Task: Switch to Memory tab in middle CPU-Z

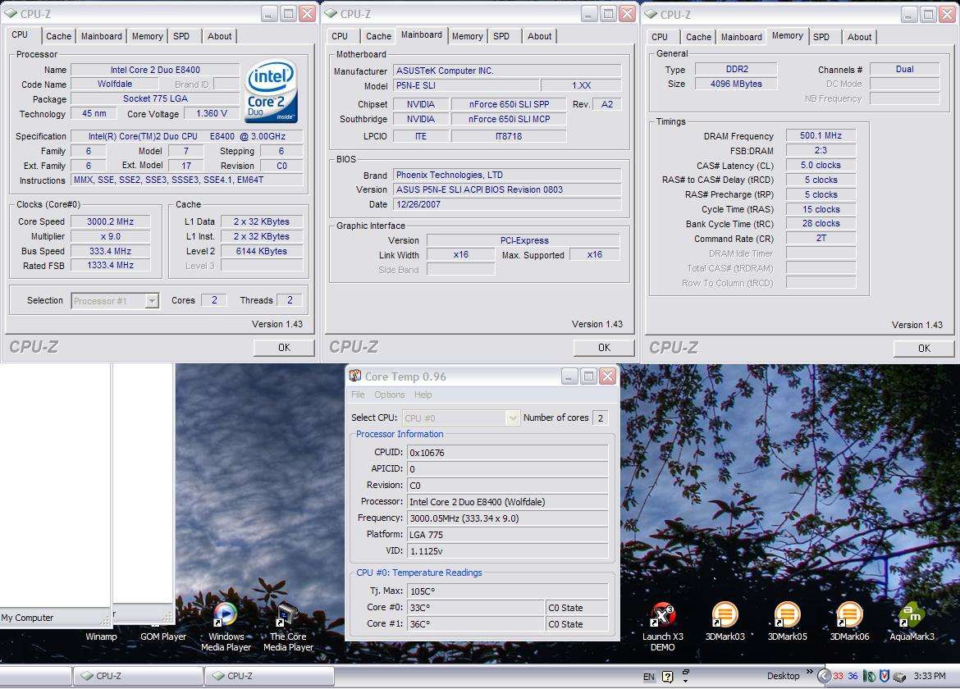Action: (x=467, y=36)
